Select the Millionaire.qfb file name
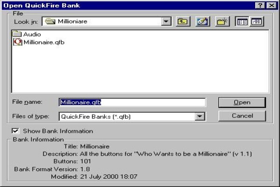The height and width of the screenshot is (187, 280). (x=44, y=43)
